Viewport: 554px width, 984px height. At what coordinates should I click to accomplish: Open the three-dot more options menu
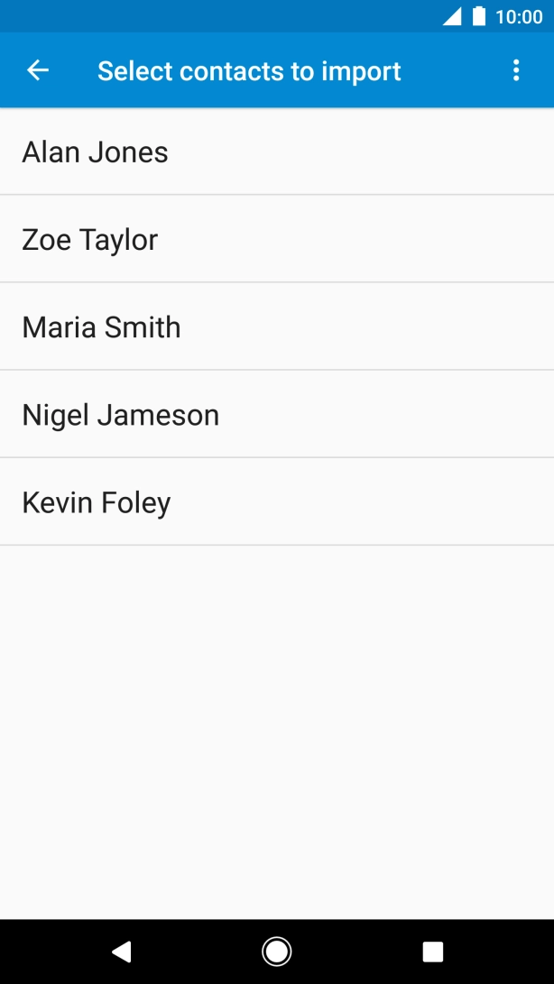[516, 70]
